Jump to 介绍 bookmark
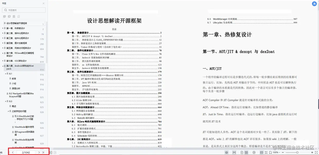The image size is (319, 155). tap(14, 83)
